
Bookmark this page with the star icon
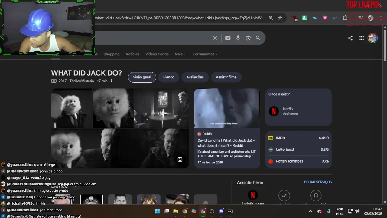point(280,18)
